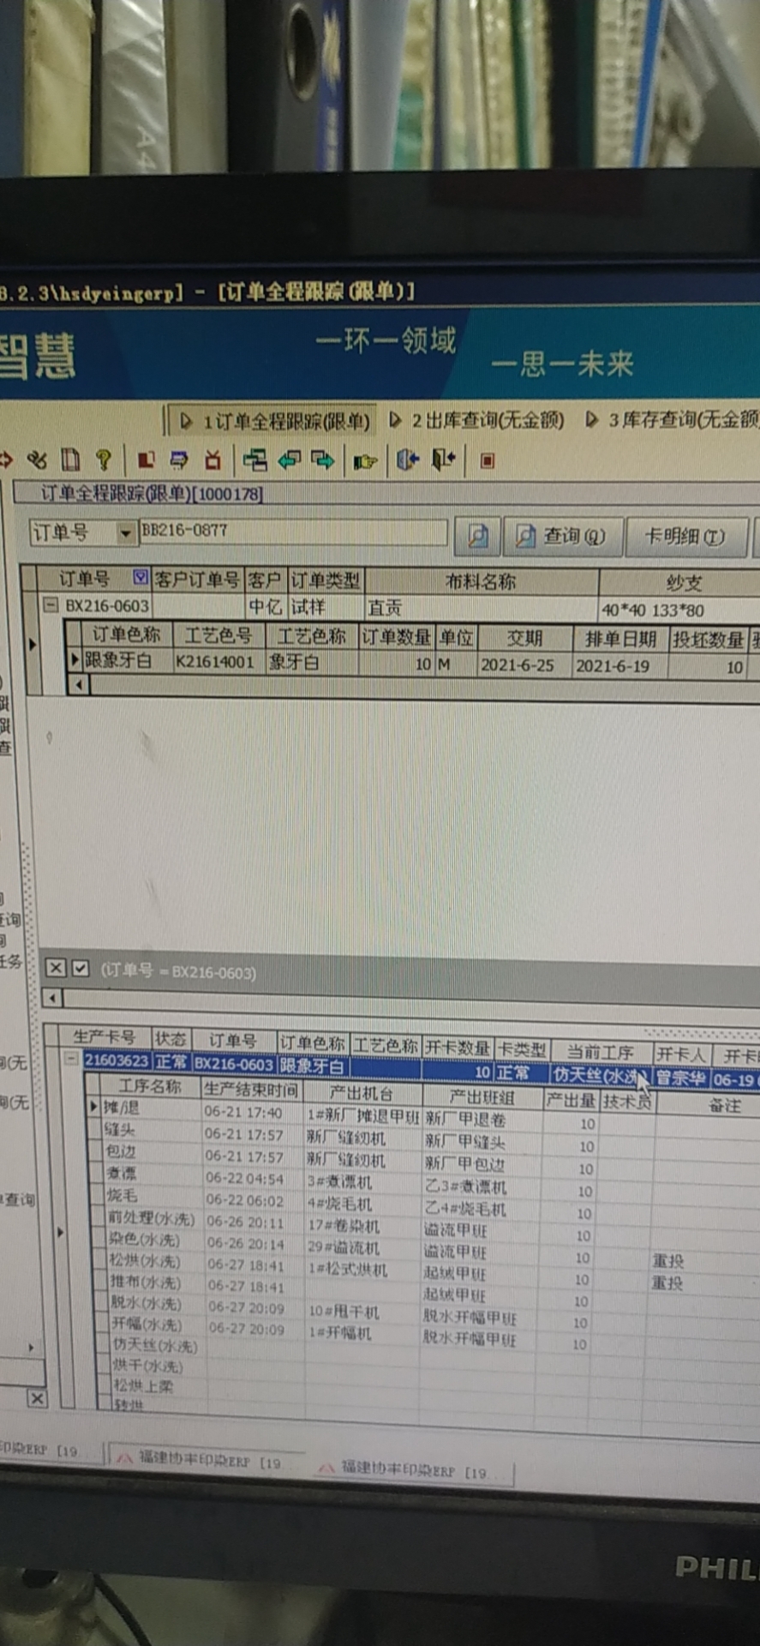Image resolution: width=760 pixels, height=1646 pixels.
Task: Click the 查询(Q) button
Action: 562,537
